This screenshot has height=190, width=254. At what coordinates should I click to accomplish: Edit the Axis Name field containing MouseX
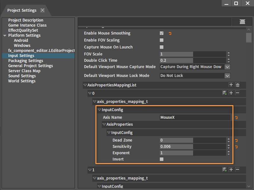coord(195,117)
